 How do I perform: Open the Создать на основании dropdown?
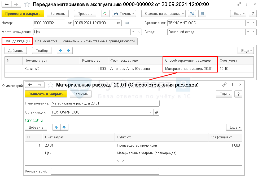[x=163, y=14]
